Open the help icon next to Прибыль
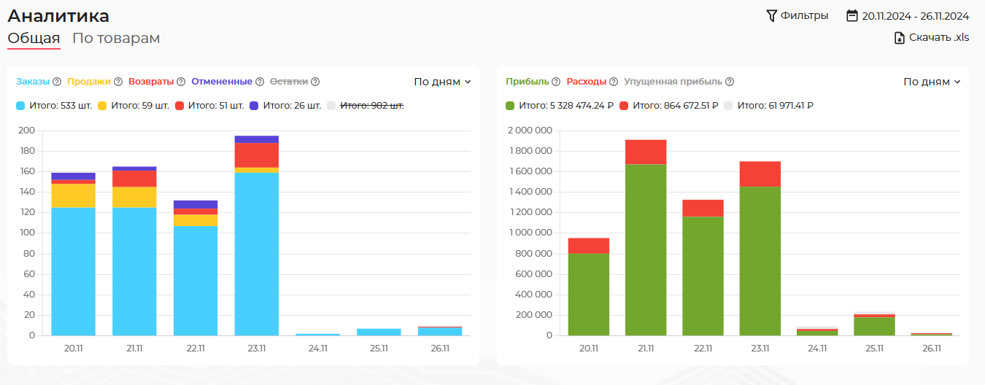Screen dimensions: 985x385 [x=556, y=82]
